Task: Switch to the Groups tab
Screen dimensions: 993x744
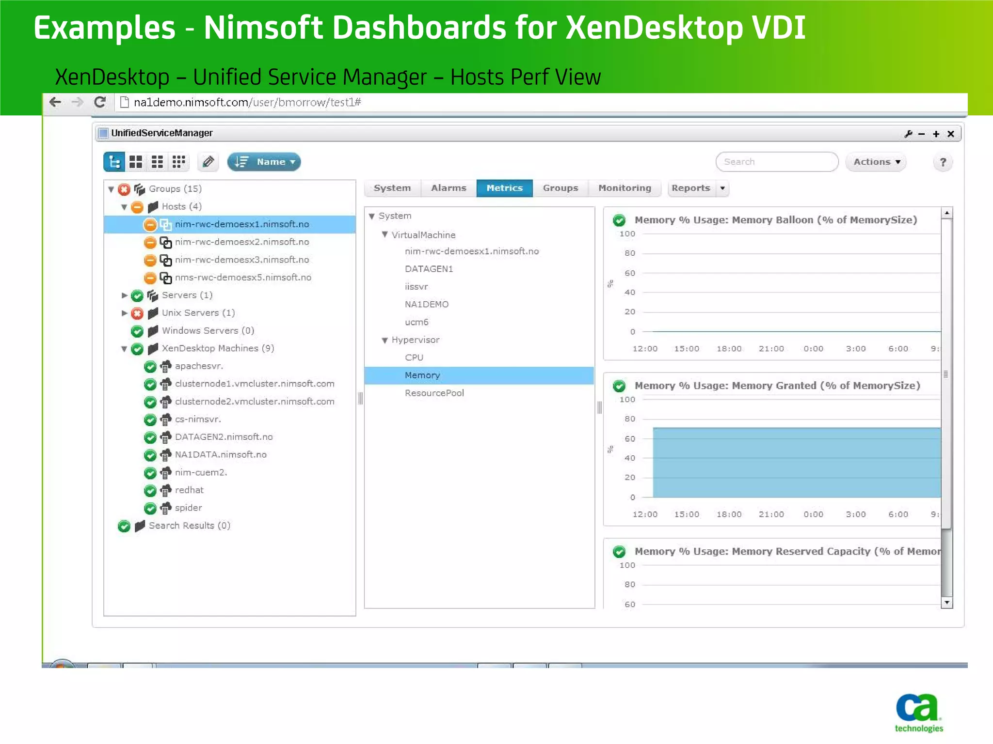Action: click(561, 188)
